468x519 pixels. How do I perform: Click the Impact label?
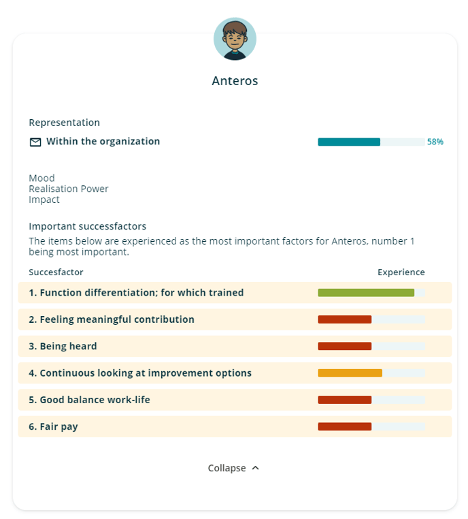point(44,200)
